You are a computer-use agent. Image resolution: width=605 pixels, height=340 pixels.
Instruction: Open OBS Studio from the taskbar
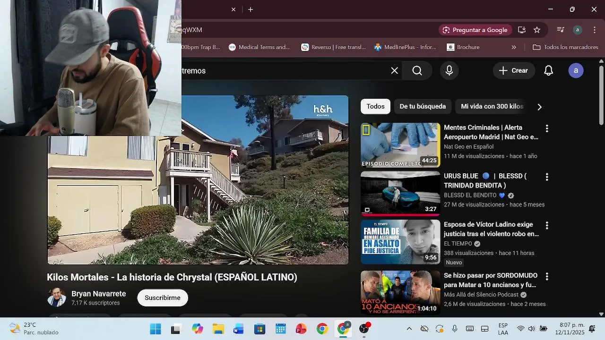(364, 329)
